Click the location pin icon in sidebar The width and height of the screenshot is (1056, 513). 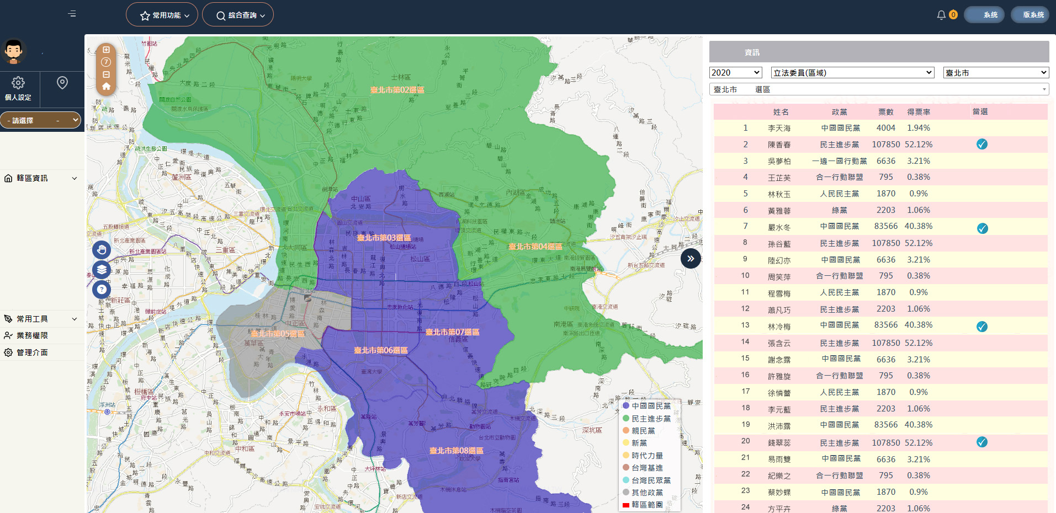62,83
